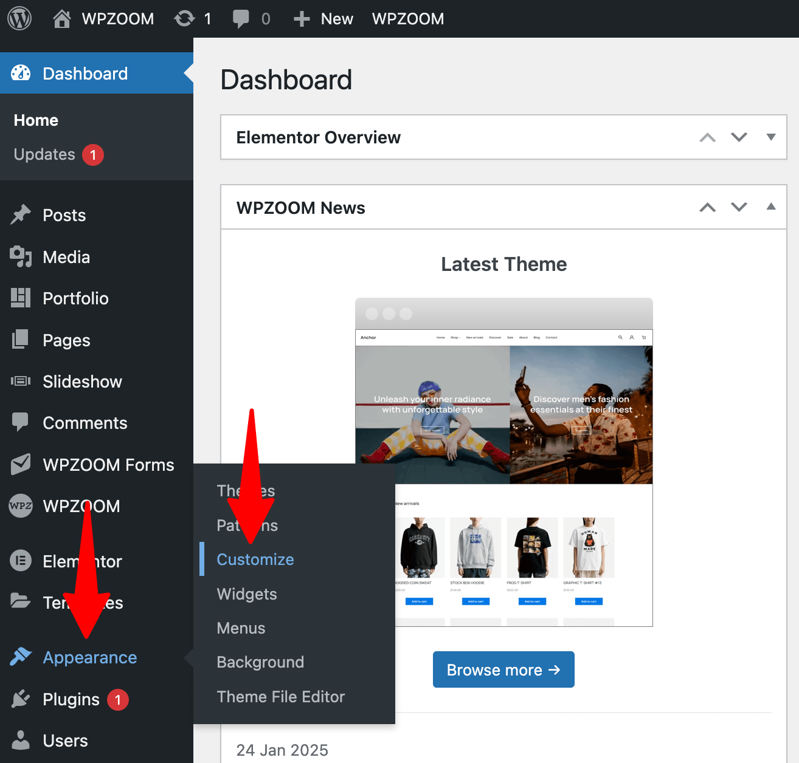Screen dimensions: 799x763
Task: Click the Pages icon in sidebar
Action: point(21,340)
